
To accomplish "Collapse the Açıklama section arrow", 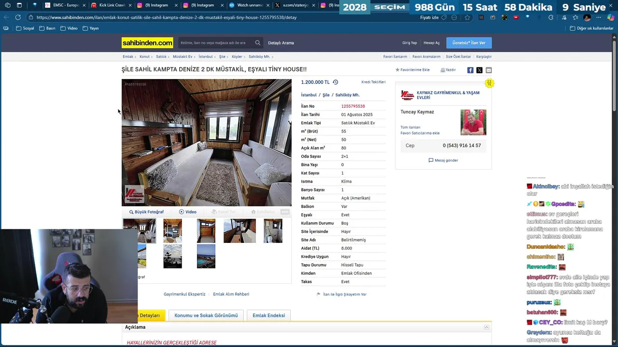I will [487, 327].
